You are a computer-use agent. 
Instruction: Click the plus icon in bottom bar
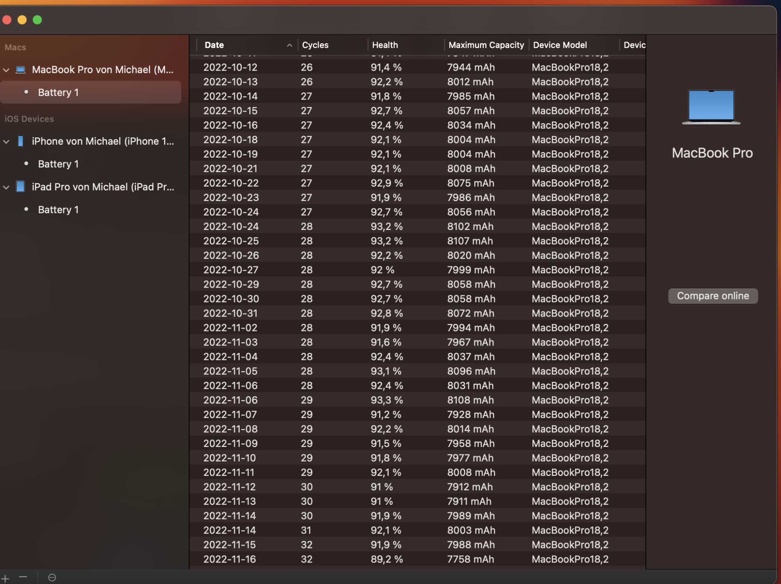[x=5, y=578]
